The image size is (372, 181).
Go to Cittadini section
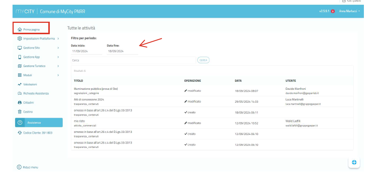click(31, 103)
